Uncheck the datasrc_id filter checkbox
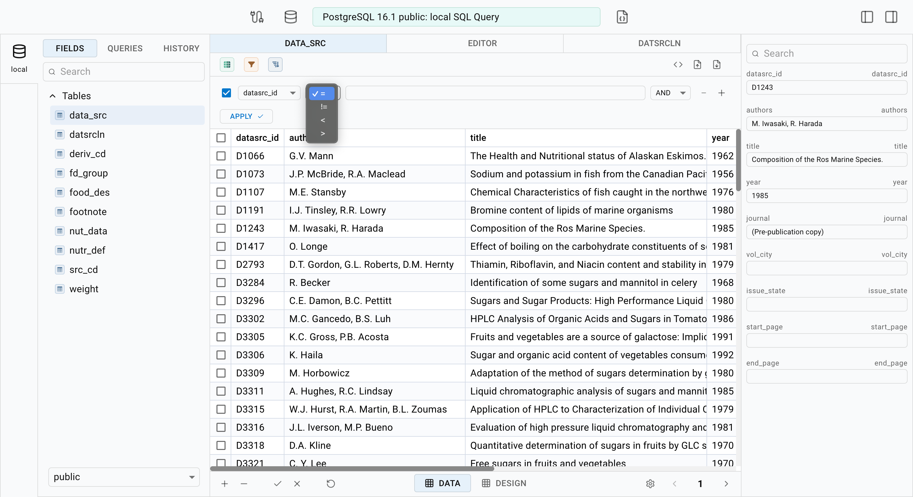 point(226,93)
